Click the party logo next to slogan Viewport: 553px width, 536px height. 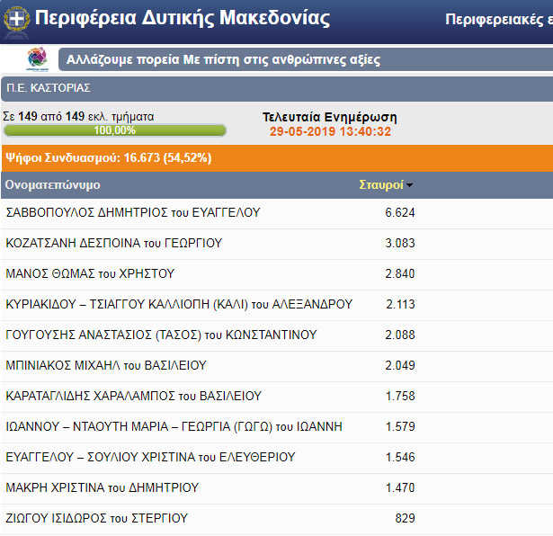tap(38, 59)
